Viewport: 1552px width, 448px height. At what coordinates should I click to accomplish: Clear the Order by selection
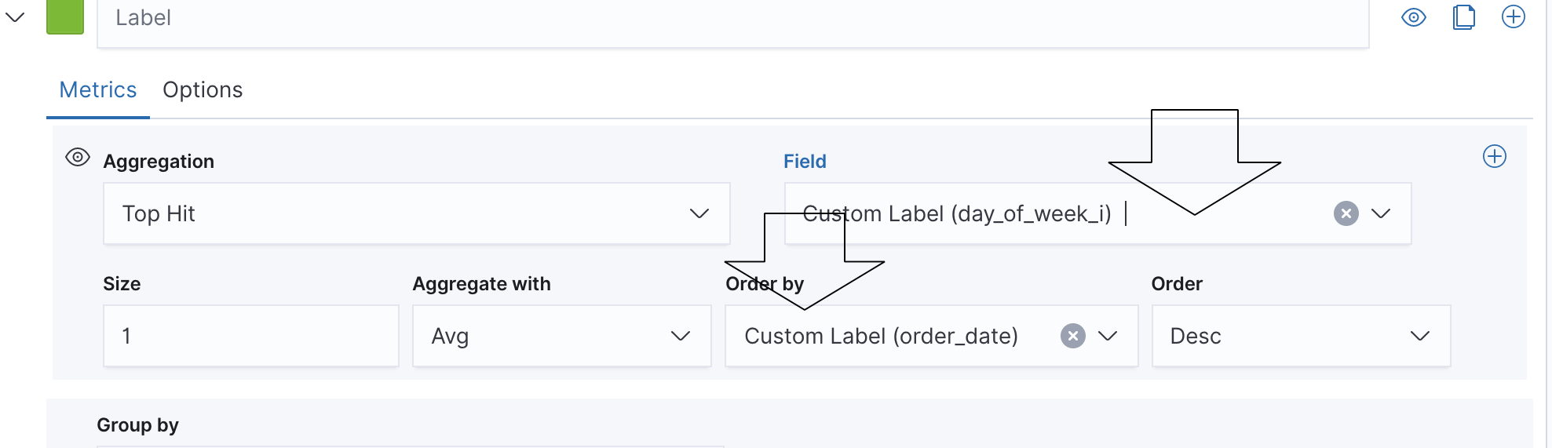pos(1072,336)
